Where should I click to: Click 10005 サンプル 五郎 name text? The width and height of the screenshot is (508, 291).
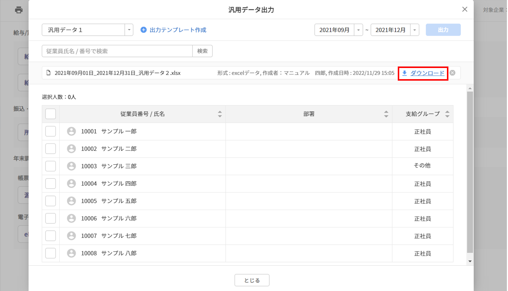tap(109, 201)
